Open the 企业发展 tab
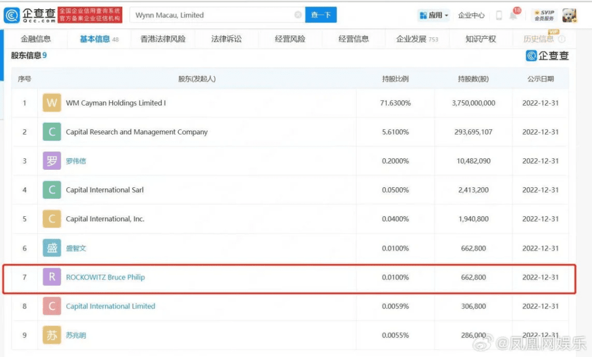This screenshot has width=592, height=357. tap(417, 39)
